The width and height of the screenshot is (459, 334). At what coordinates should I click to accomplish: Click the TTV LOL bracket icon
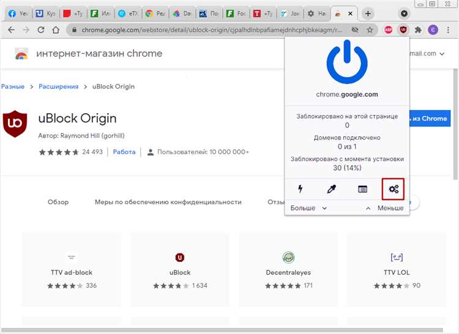coord(397,258)
